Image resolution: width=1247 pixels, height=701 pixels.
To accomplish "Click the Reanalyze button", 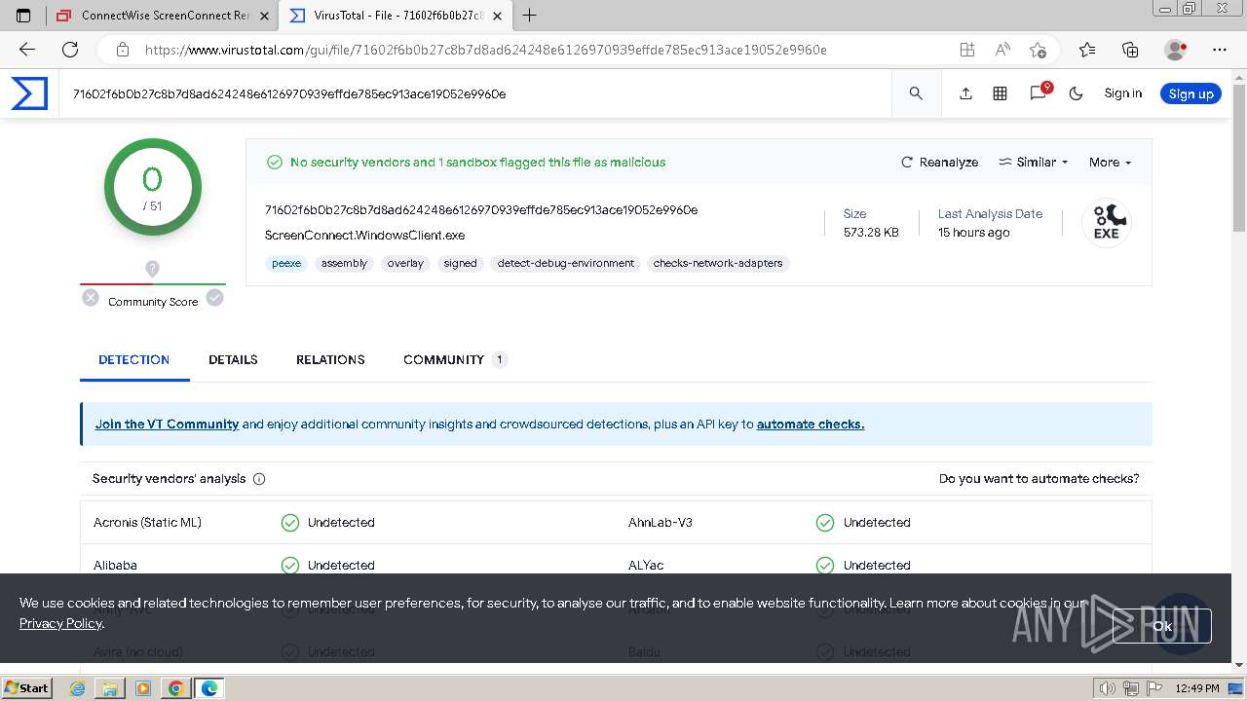I will (x=939, y=163).
